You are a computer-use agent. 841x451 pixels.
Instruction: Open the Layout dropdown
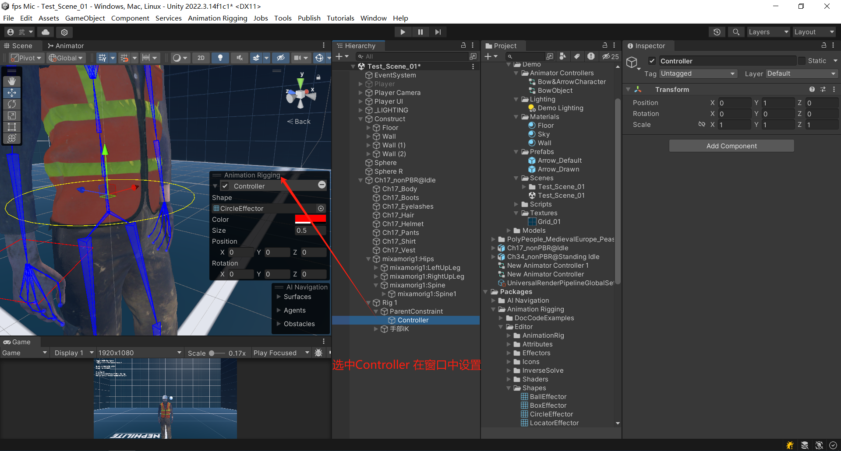tap(814, 32)
